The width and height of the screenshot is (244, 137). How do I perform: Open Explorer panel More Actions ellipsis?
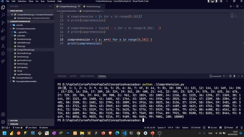coord(50,6)
